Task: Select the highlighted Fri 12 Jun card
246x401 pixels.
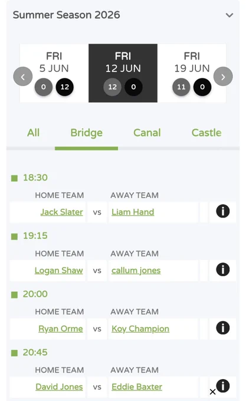Action: [x=123, y=73]
